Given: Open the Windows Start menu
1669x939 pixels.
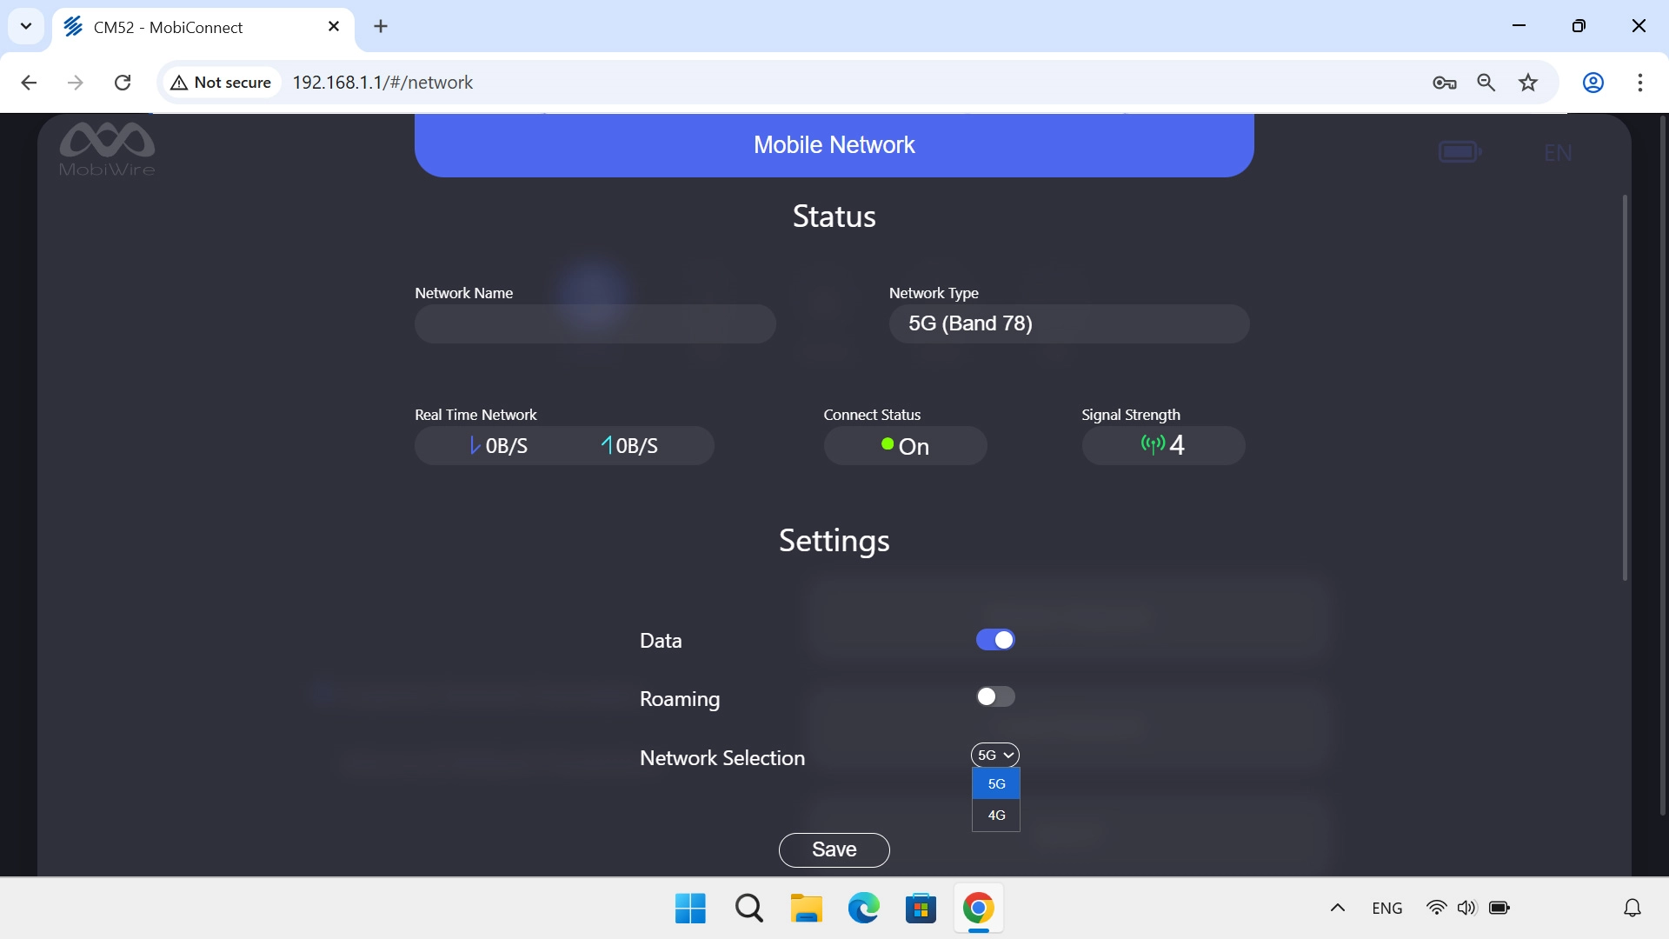Looking at the screenshot, I should point(689,907).
